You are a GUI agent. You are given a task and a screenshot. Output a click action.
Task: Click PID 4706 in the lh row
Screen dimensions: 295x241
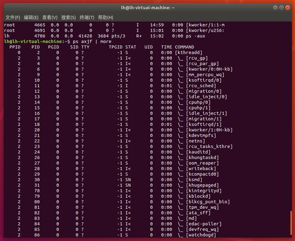39,36
